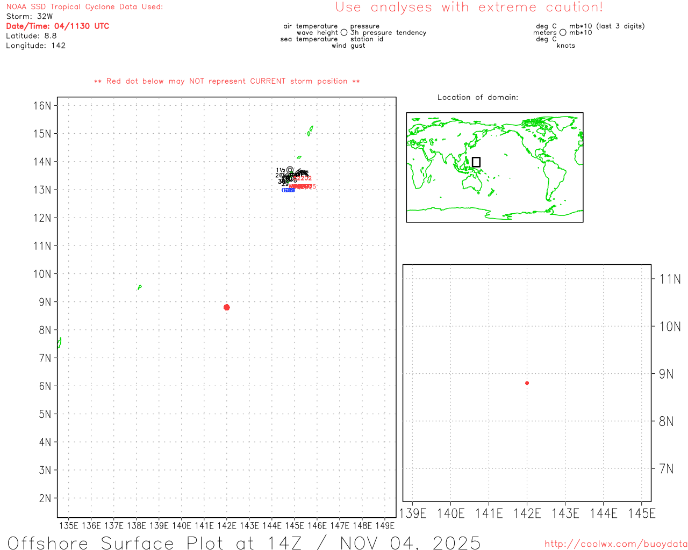Click the 'sea temperature' legend label

tap(309, 39)
